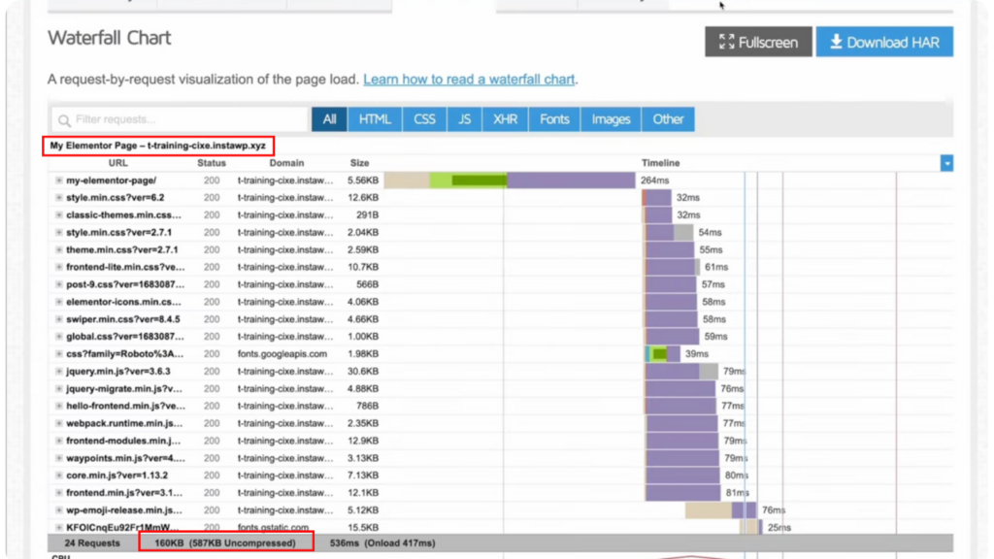
Task: Click the Timeline column header label
Action: coord(660,163)
